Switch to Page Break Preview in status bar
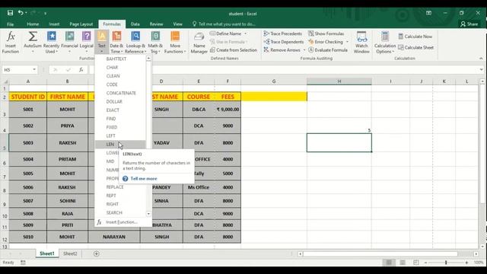 tap(416, 263)
